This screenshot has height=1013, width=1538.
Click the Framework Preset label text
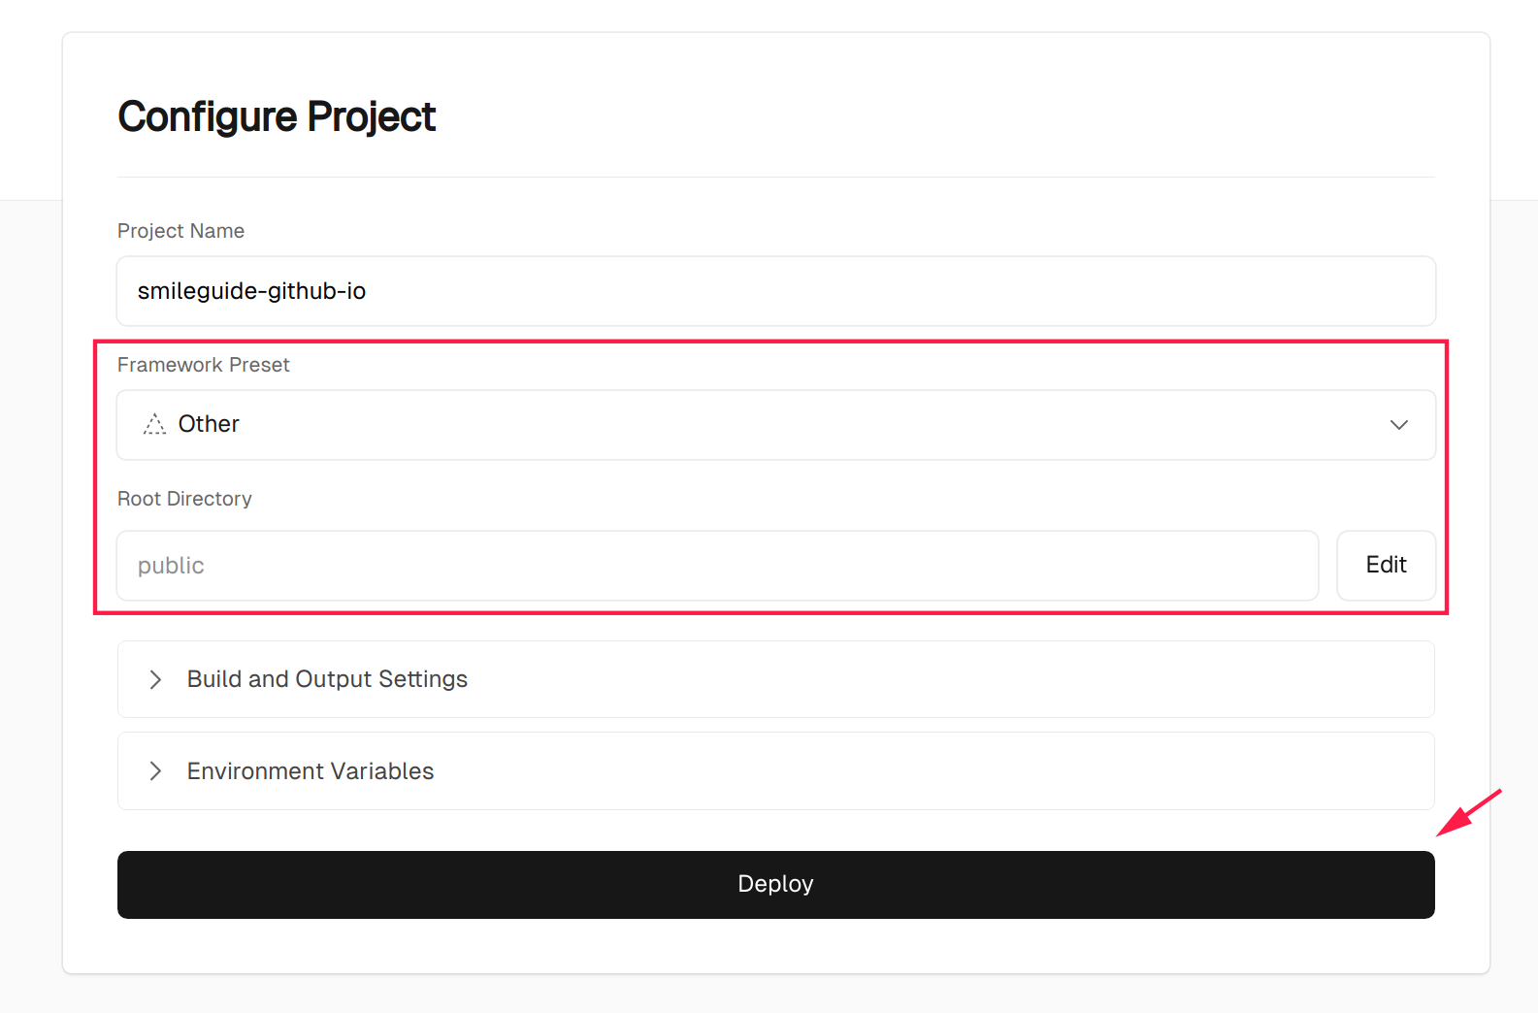204,365
